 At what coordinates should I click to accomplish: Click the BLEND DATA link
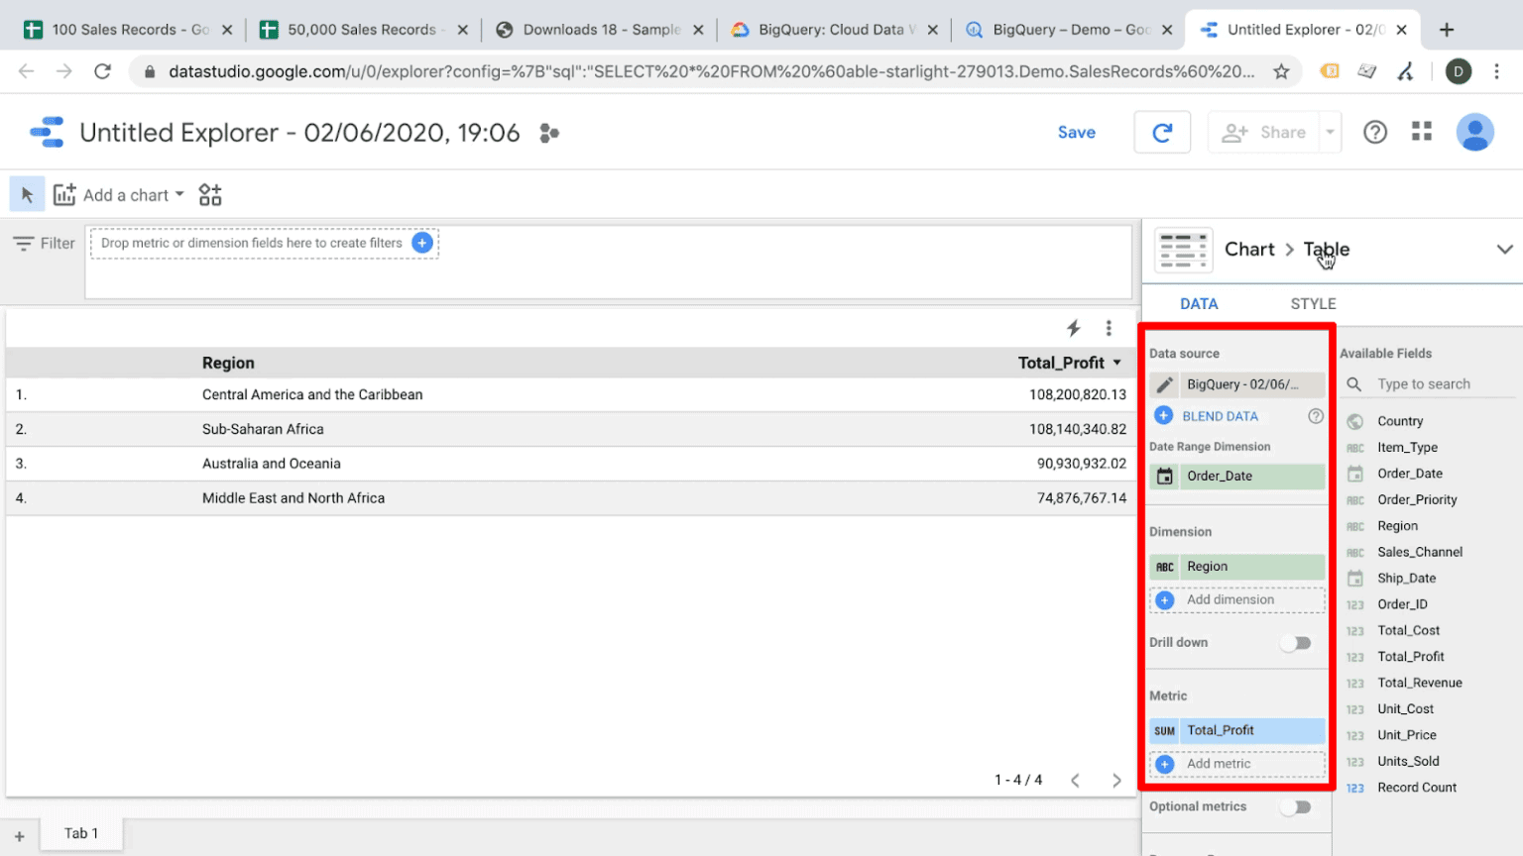point(1219,415)
